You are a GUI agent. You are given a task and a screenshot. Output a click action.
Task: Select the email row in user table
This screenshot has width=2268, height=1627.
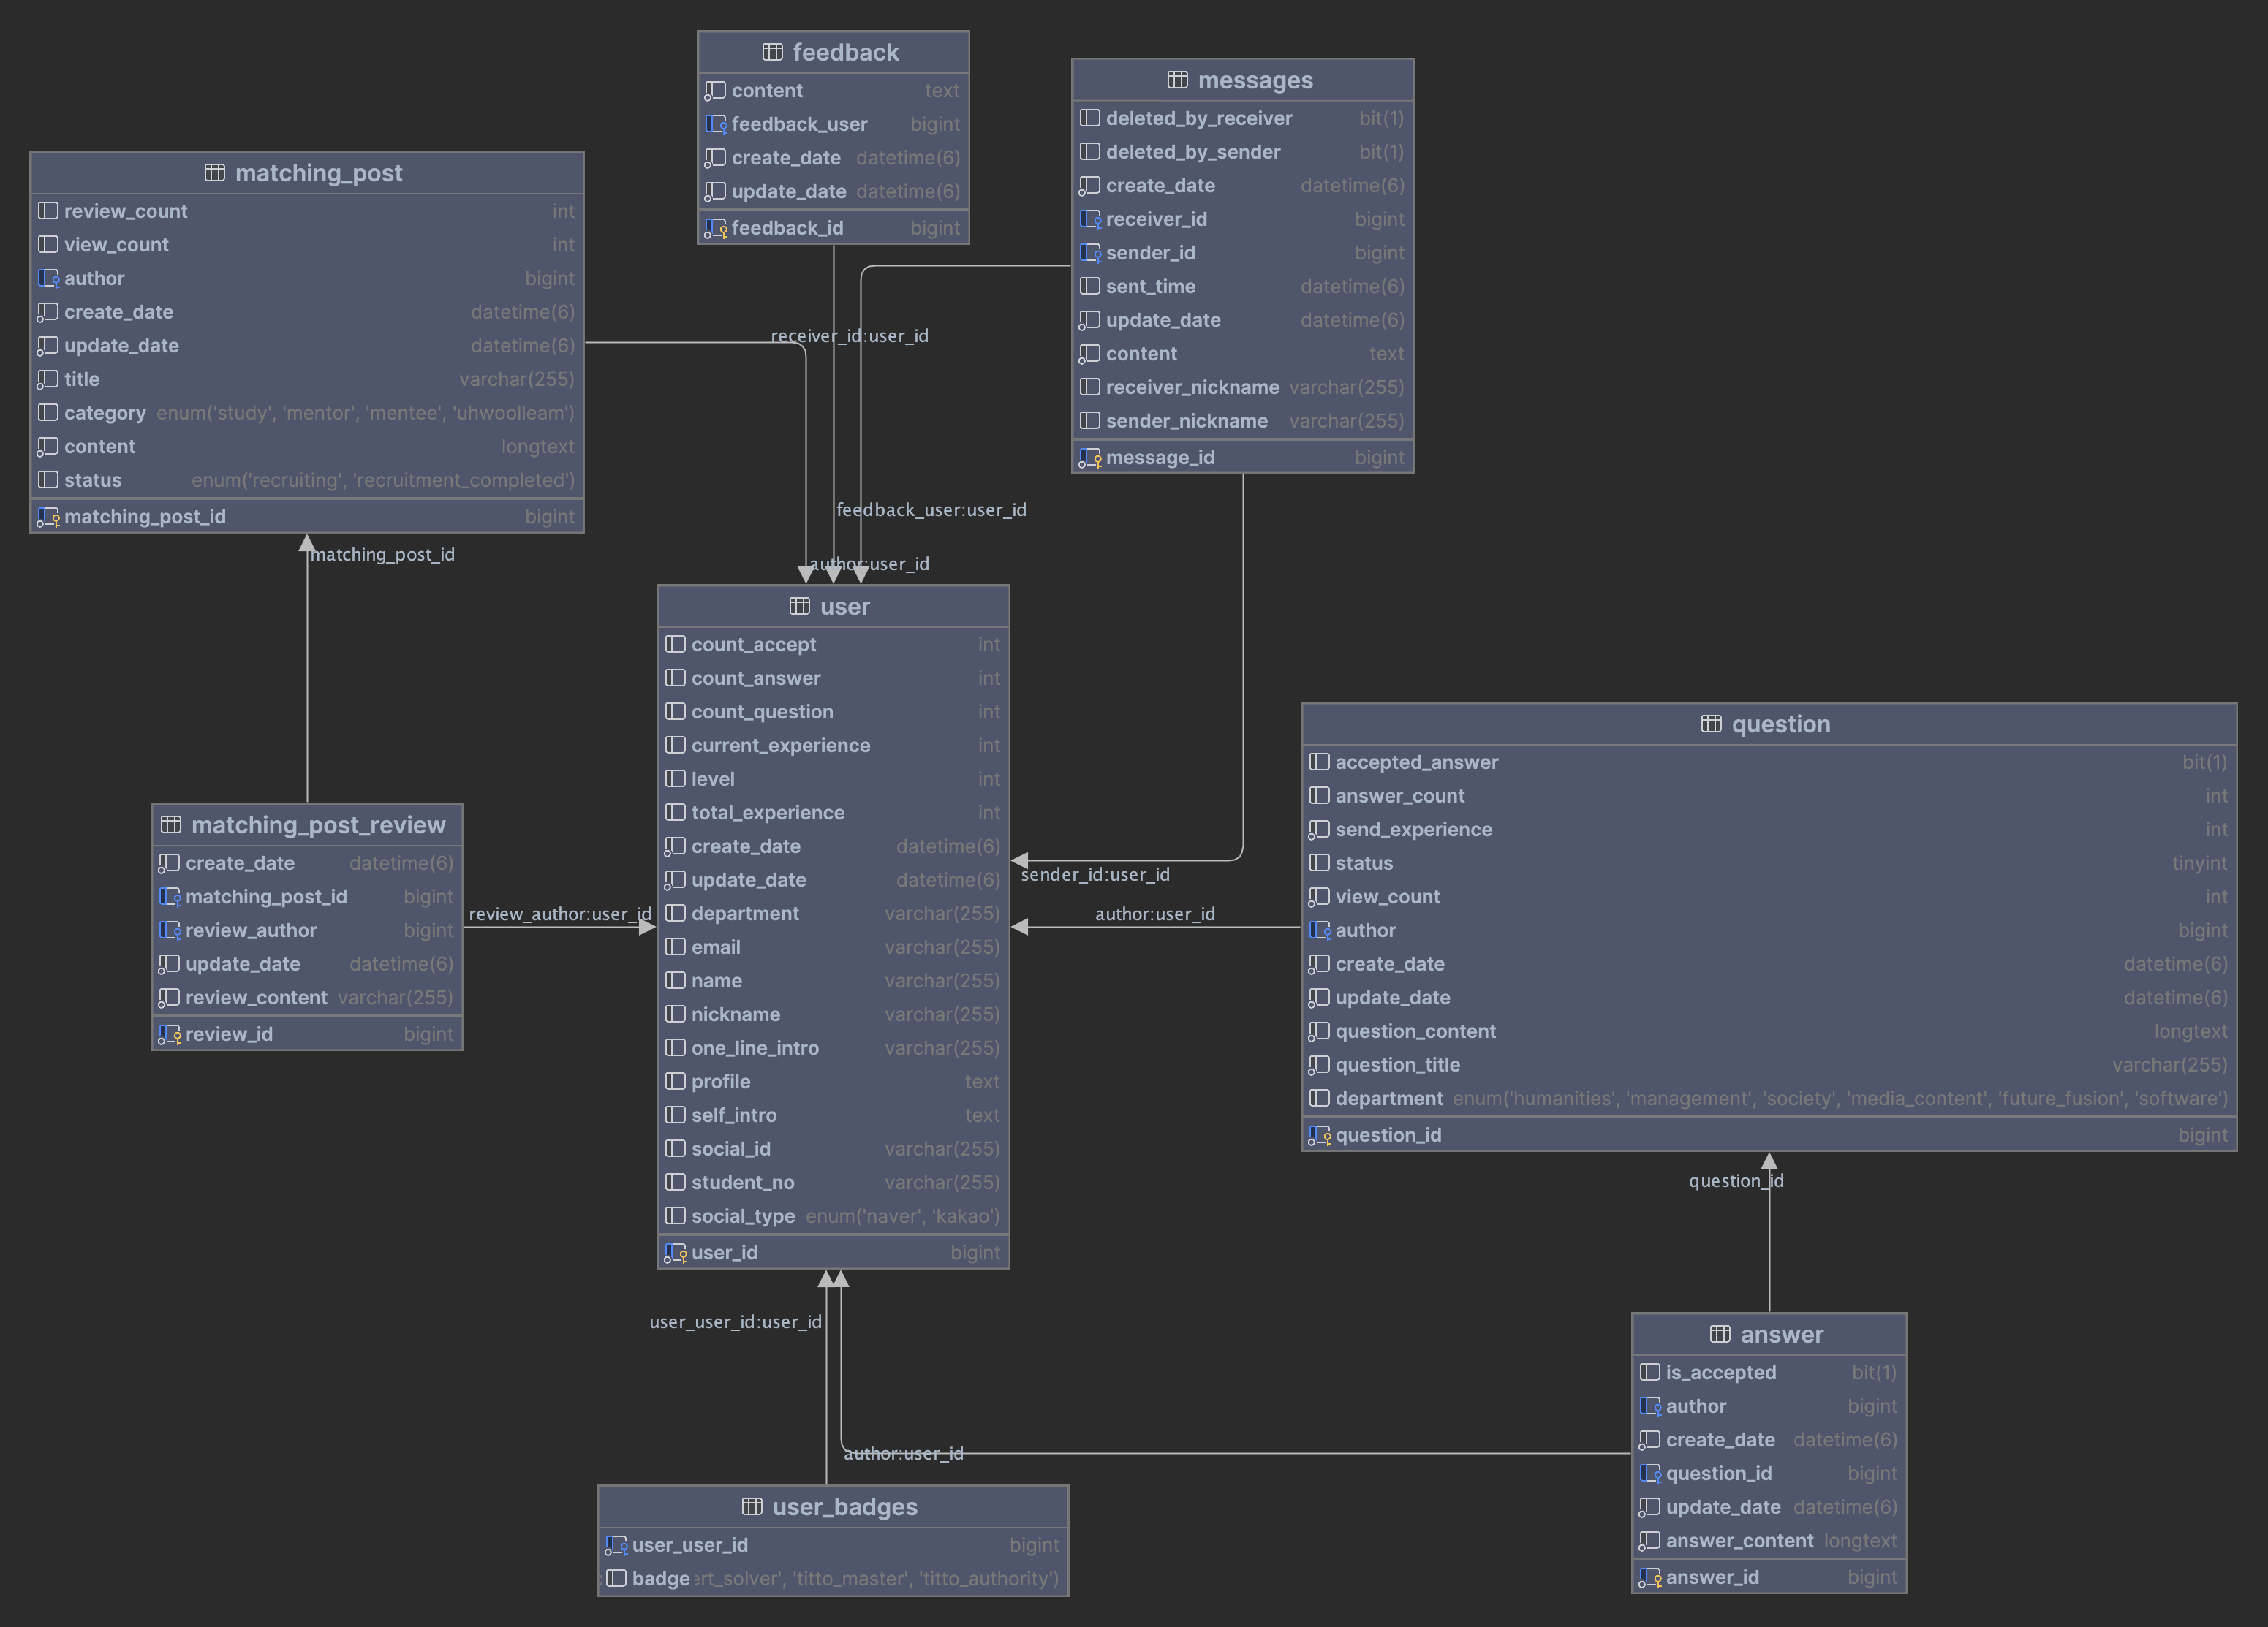[833, 947]
